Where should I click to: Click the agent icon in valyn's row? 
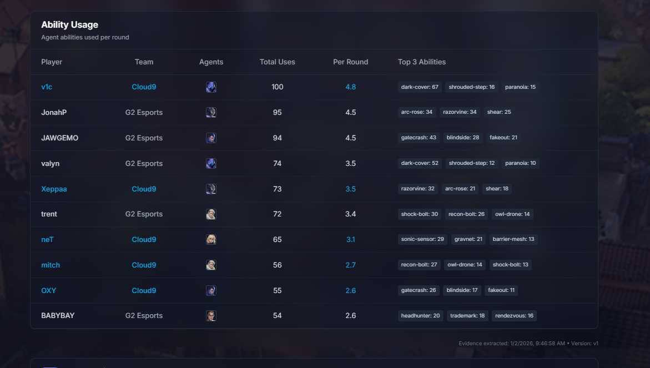(211, 163)
